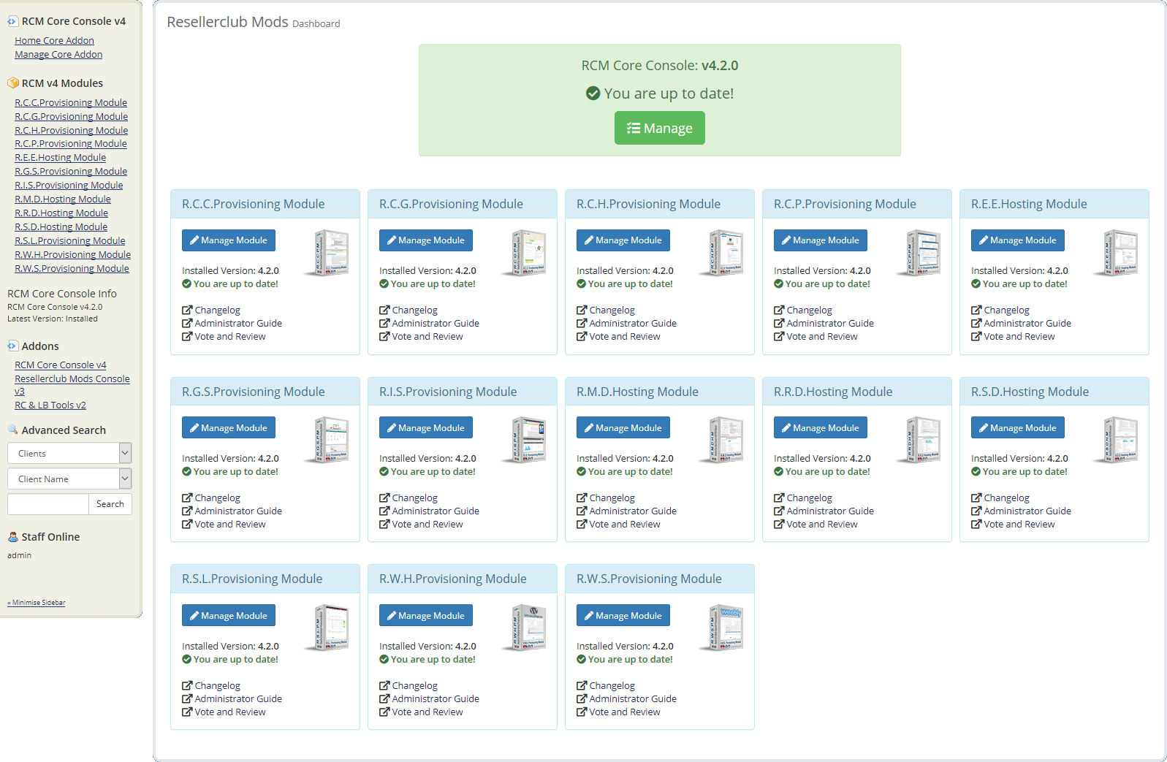Click the Resellerclub Mods Dashboard heading
This screenshot has height=762, width=1167.
point(254,23)
